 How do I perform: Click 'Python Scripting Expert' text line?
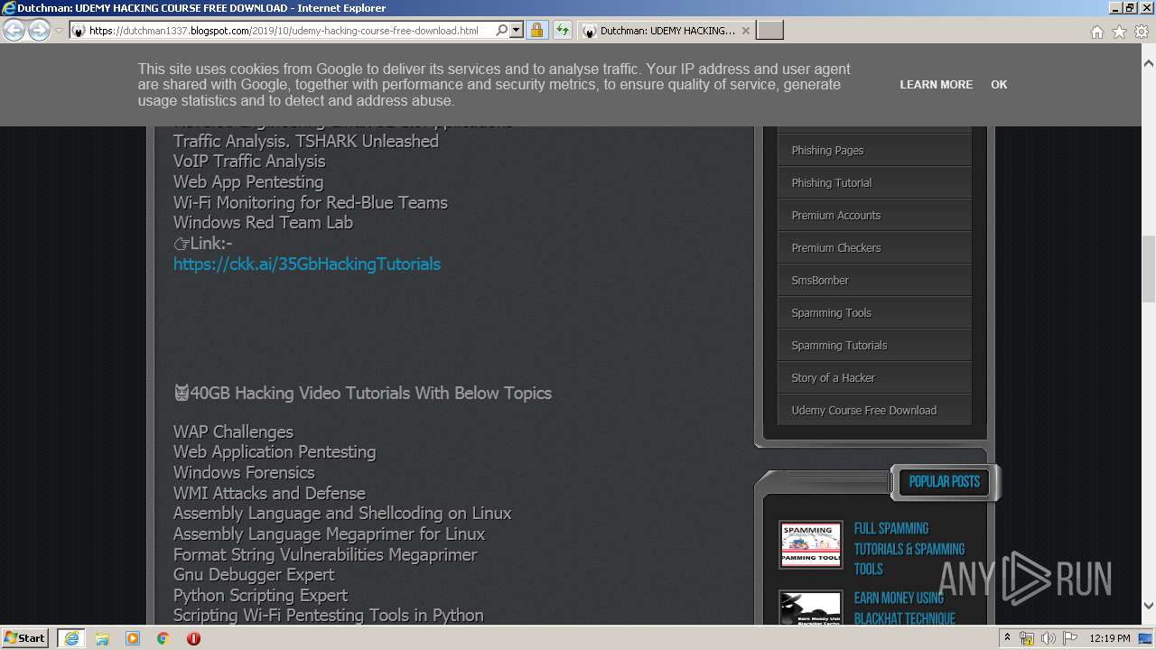pos(260,595)
